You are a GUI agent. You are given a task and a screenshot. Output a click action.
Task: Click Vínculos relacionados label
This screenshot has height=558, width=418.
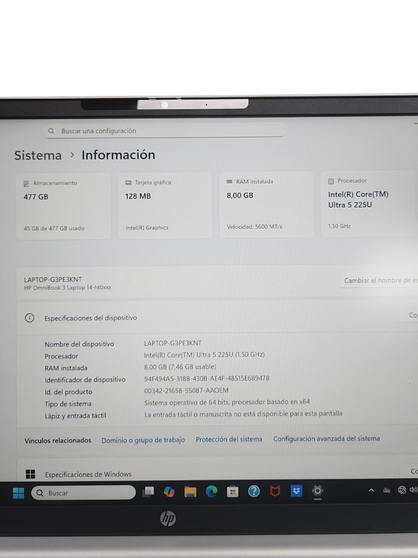point(58,440)
